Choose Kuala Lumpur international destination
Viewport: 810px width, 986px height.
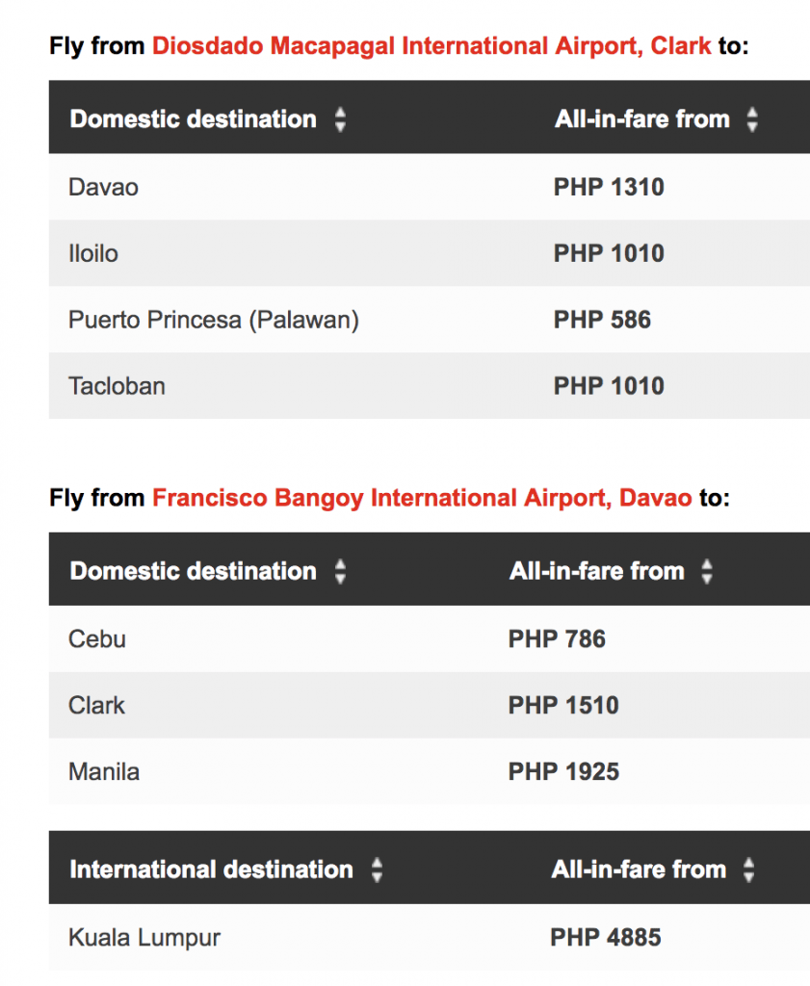tap(144, 937)
